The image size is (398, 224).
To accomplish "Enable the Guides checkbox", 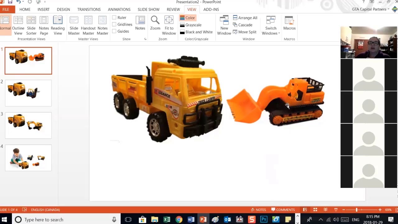I will coord(114,31).
